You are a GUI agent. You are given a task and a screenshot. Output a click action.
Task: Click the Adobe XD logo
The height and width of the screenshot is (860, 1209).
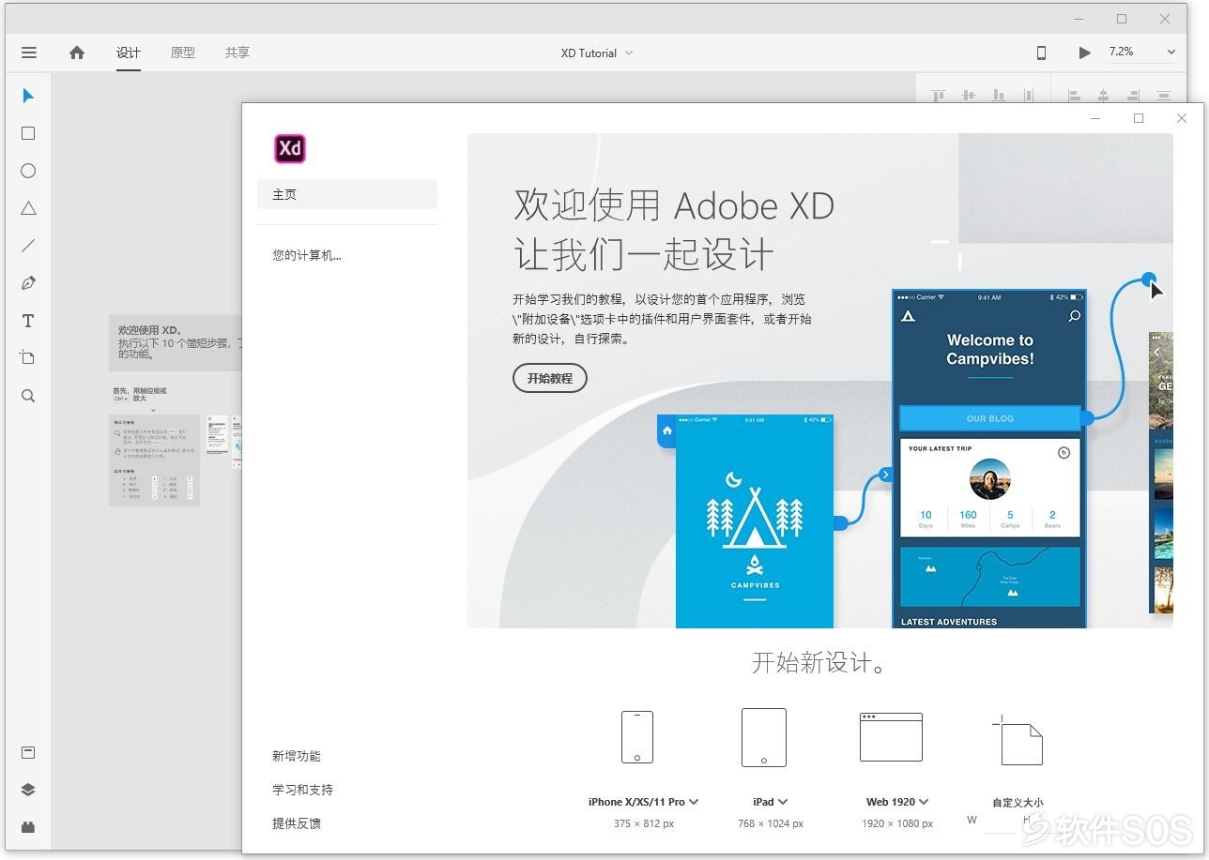290,148
